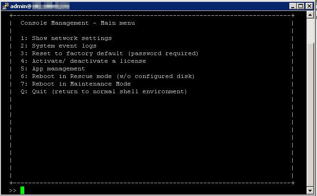317x196 pixels.
Task: Minimize the terminal window
Action: point(293,6)
